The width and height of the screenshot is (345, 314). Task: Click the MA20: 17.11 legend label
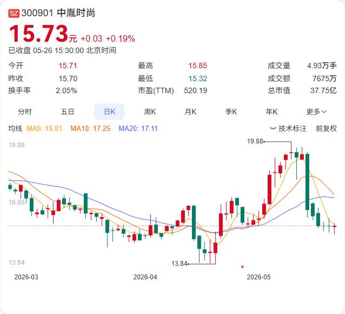(138, 128)
